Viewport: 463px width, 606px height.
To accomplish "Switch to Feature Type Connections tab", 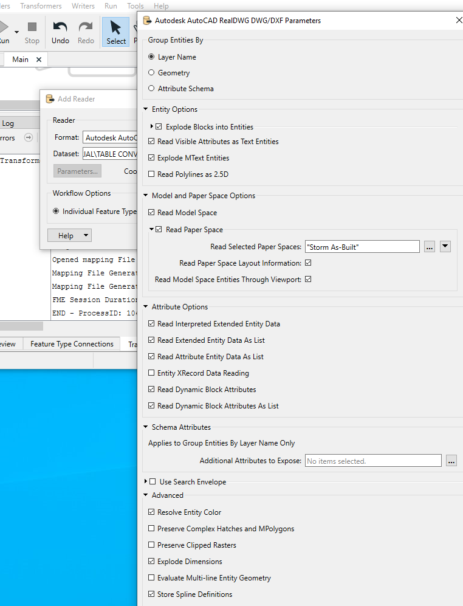I will click(x=72, y=344).
